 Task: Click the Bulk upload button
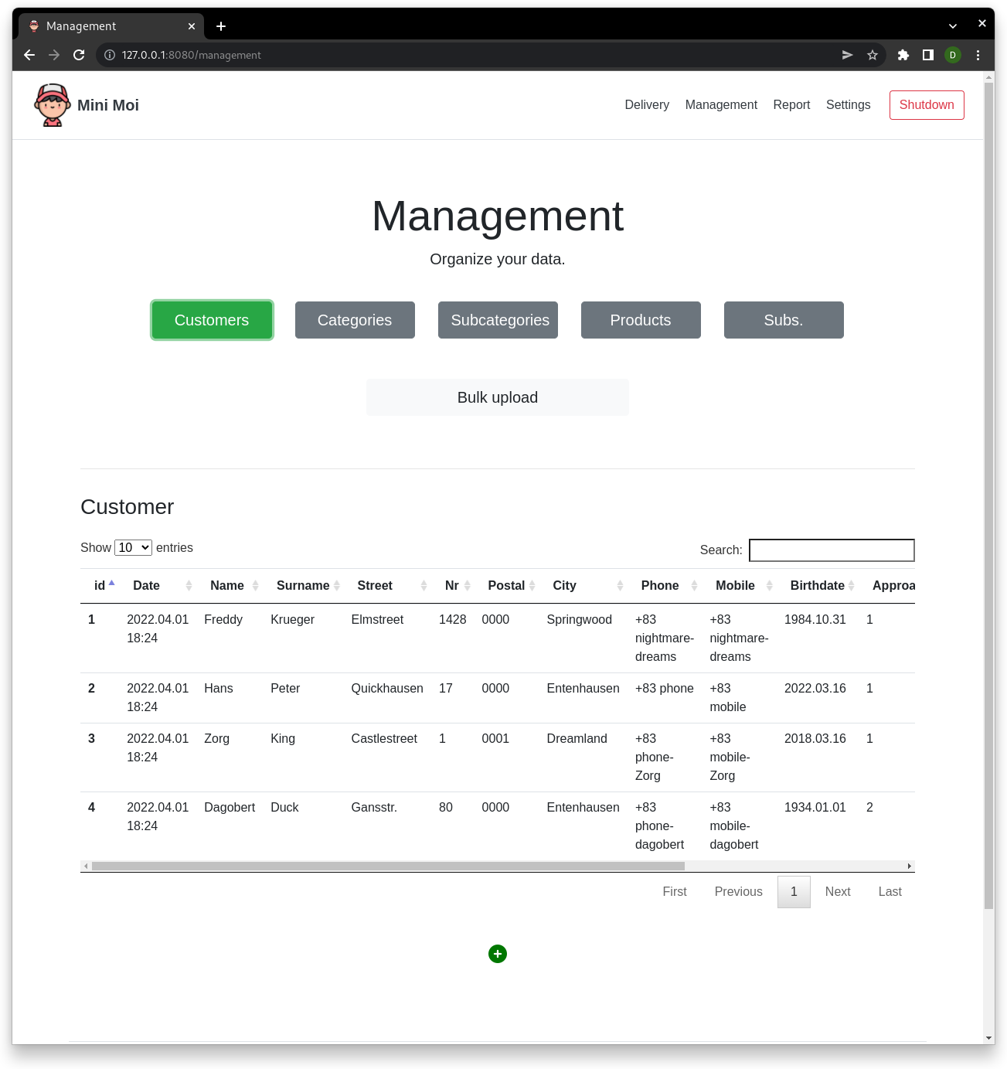[x=497, y=397]
